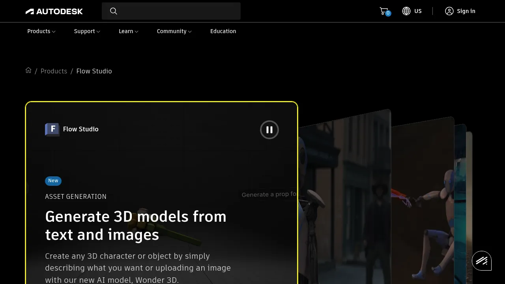Select the robot fight carousel card
505x284 pixels.
coord(423,201)
